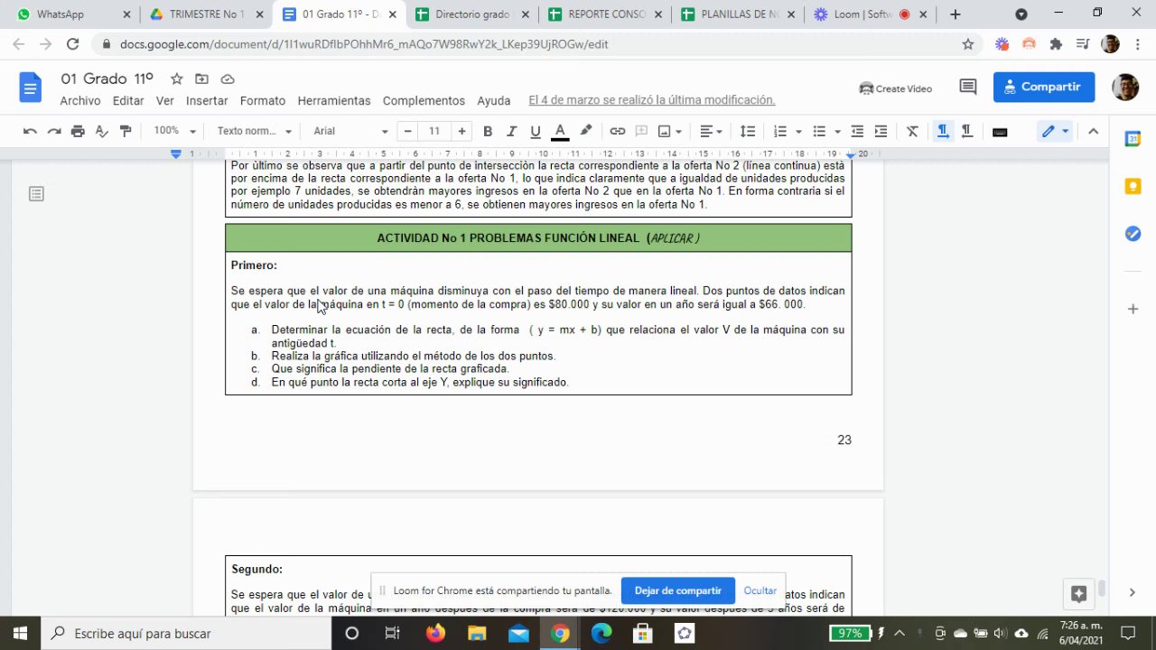Image resolution: width=1156 pixels, height=650 pixels.
Task: Toggle italic formatting
Action: point(511,132)
